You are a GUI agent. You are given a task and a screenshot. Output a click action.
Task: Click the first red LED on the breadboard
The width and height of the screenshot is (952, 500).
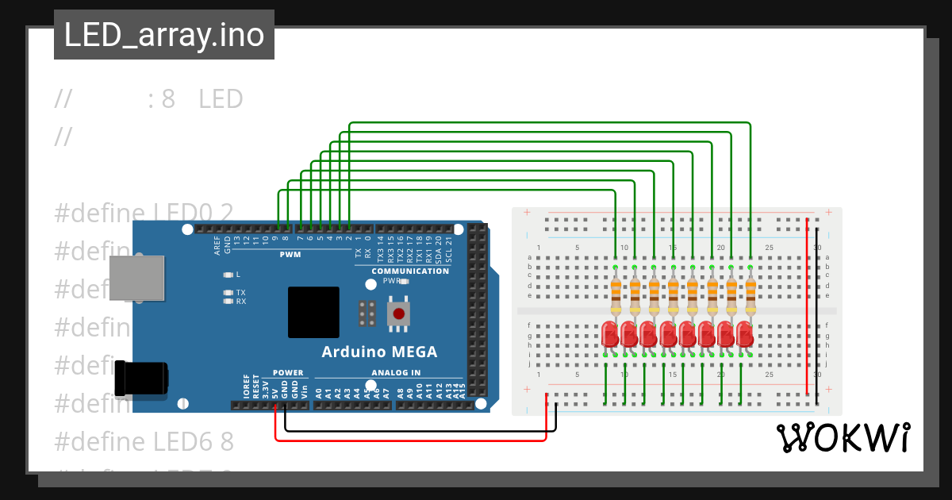611,333
